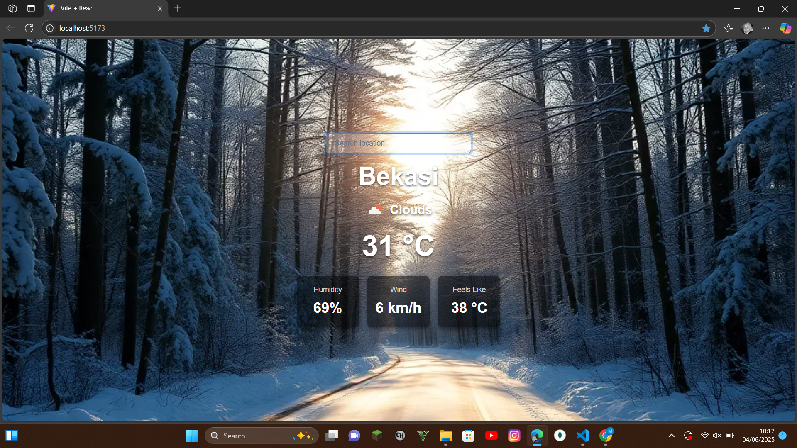Click the browser profile avatar

[747, 28]
